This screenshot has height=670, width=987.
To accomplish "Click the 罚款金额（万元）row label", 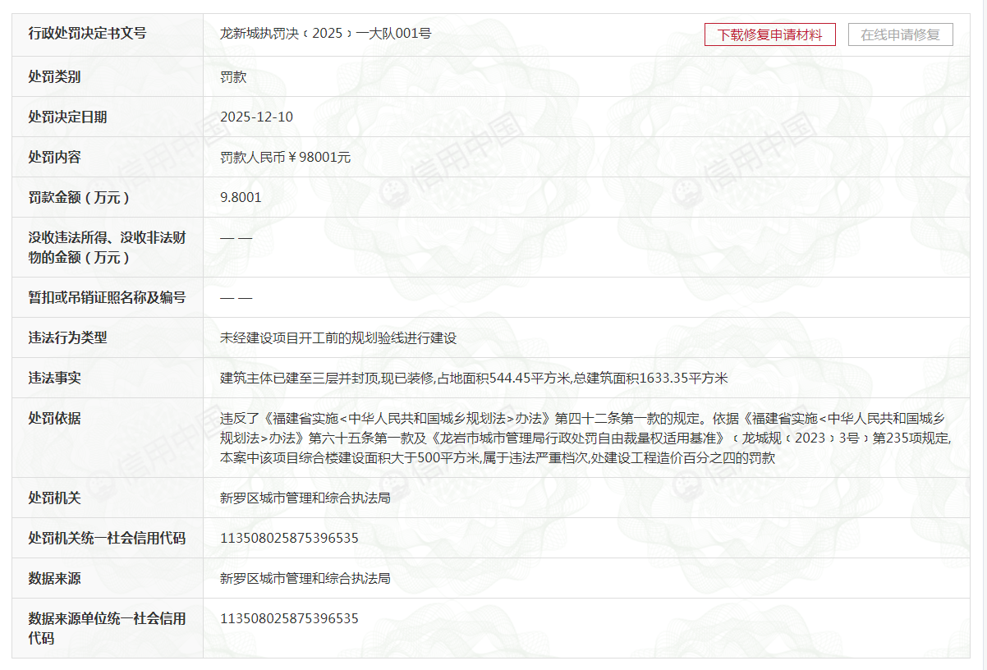I will tap(79, 197).
